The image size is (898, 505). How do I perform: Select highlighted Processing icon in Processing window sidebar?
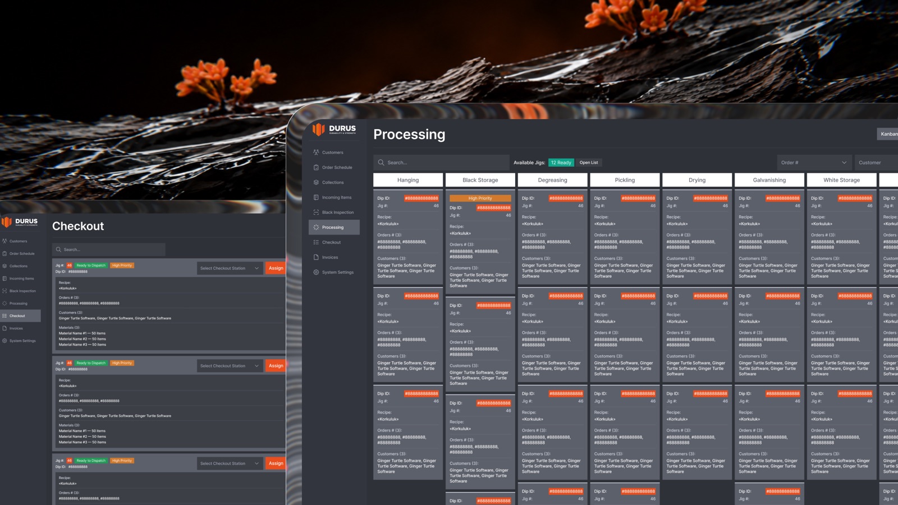(316, 227)
